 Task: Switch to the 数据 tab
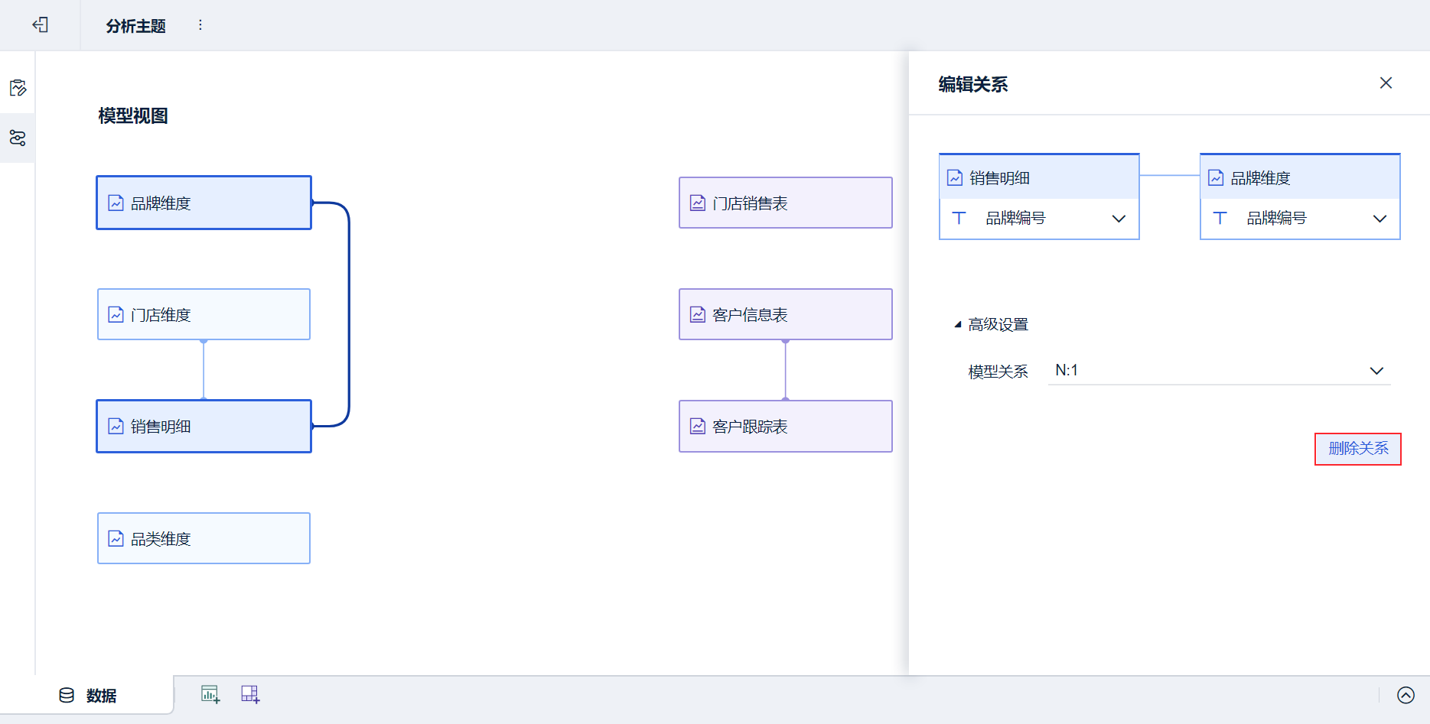pyautogui.click(x=88, y=696)
